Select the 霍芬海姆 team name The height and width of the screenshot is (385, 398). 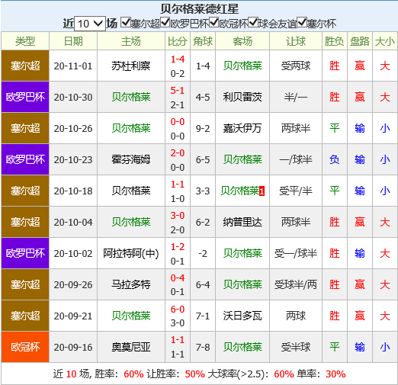131,159
